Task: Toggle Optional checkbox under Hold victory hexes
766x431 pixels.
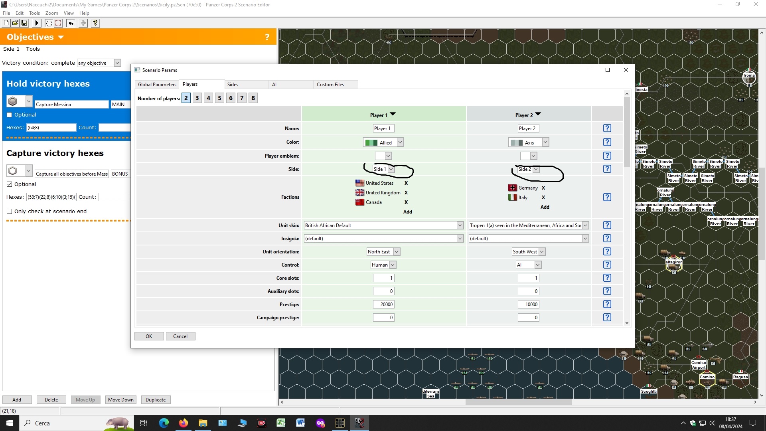Action: tap(10, 115)
